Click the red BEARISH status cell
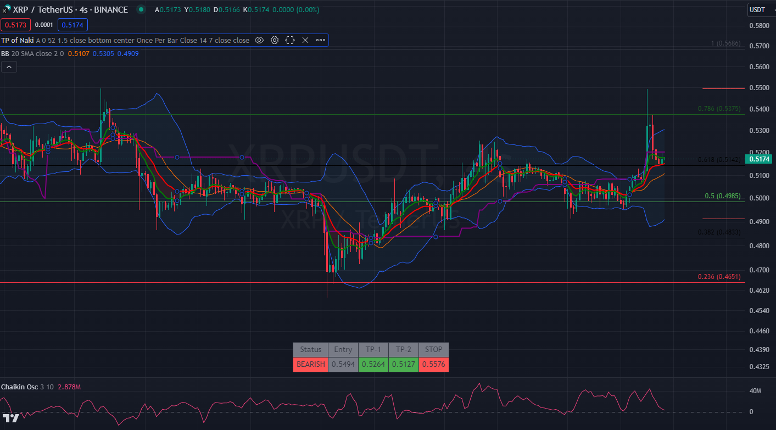Viewport: 776px width, 430px height. [311, 364]
